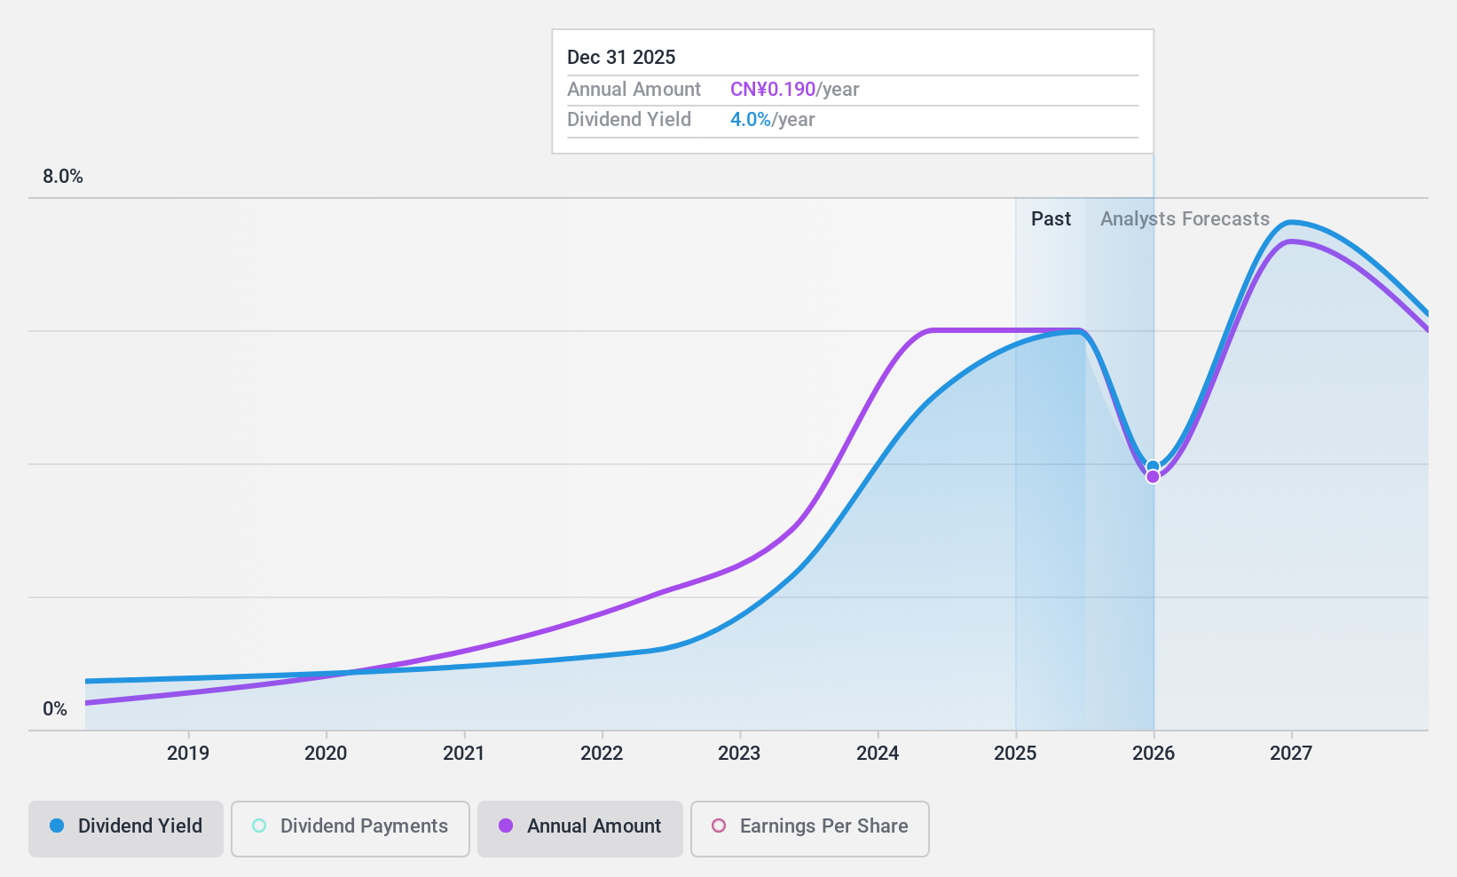Click the CN¥0.190/year annual amount value
This screenshot has width=1457, height=877.
794,90
